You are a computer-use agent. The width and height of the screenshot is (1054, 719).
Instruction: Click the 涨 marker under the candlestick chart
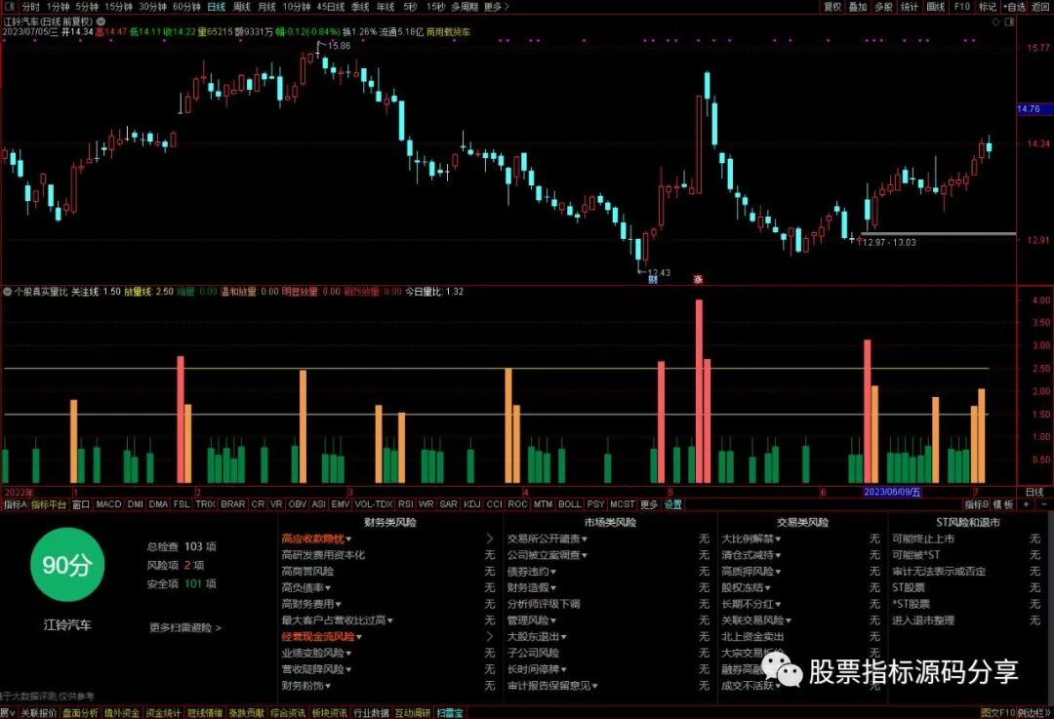[x=698, y=279]
